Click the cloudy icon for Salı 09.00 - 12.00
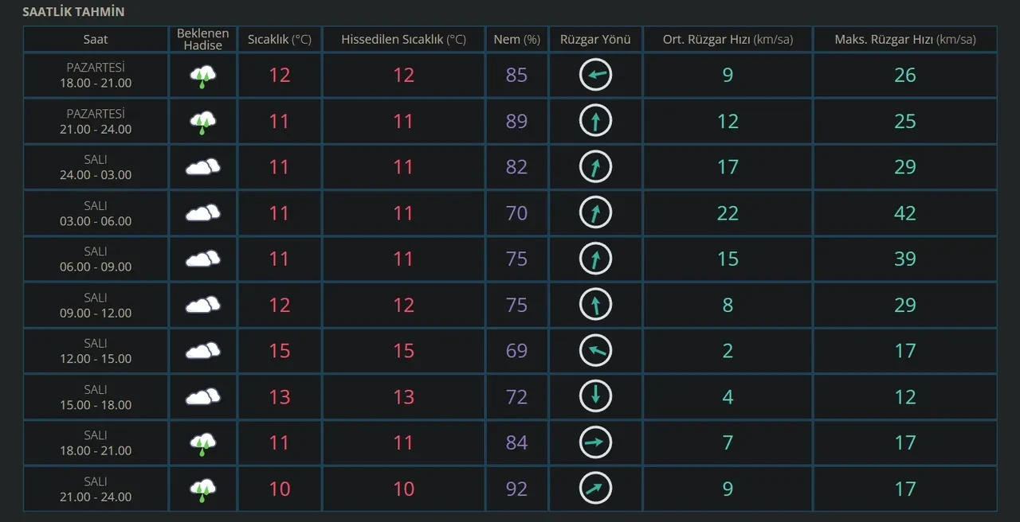The height and width of the screenshot is (522, 1020). (202, 305)
